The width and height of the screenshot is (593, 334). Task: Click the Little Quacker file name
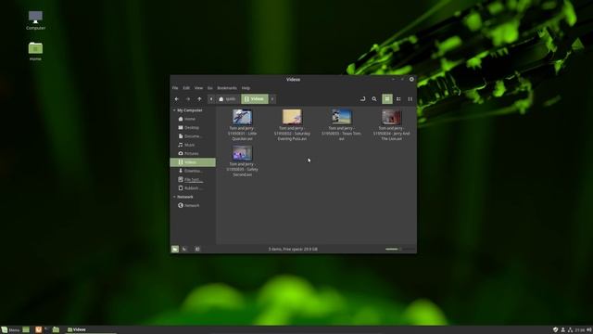coord(242,134)
